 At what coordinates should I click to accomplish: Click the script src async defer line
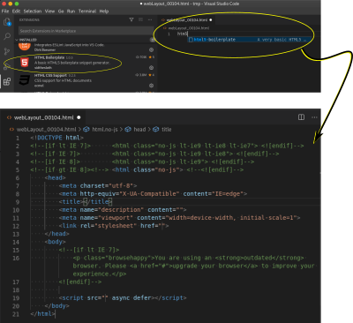pyautogui.click(x=123, y=297)
